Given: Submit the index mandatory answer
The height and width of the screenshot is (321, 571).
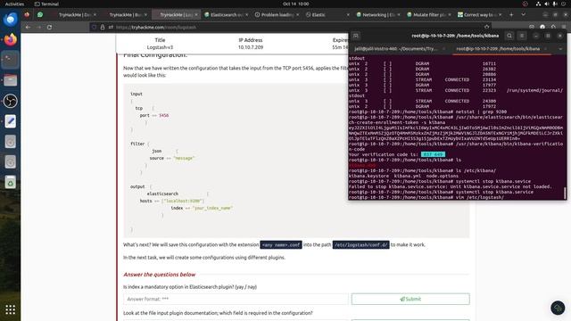Looking at the screenshot, I should point(410,299).
